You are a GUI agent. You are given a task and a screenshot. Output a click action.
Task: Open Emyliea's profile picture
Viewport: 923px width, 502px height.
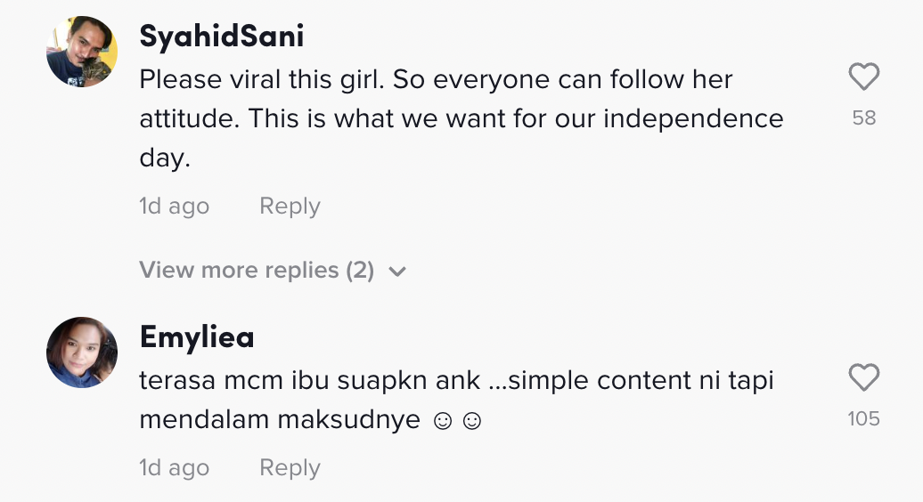pyautogui.click(x=82, y=352)
